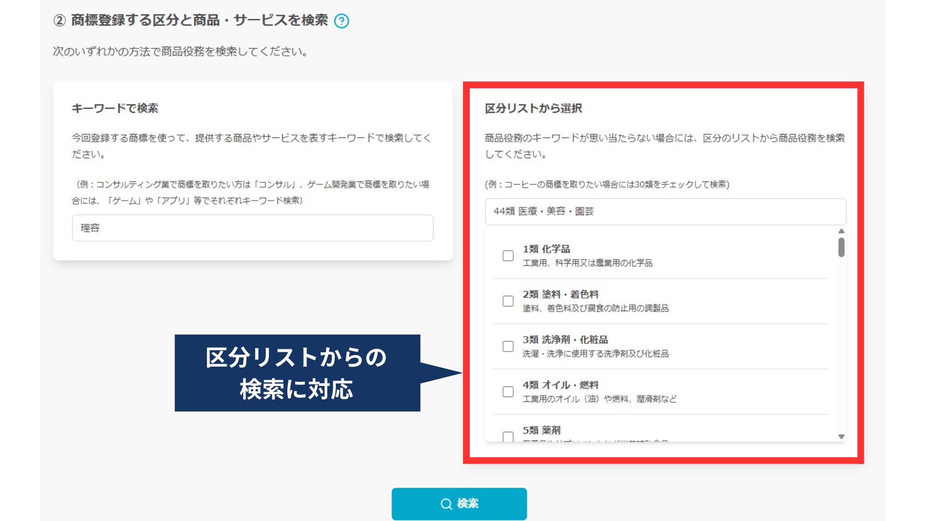
Task: Tick the 3類 洗浄剤・化粧品 checkbox
Action: click(508, 346)
